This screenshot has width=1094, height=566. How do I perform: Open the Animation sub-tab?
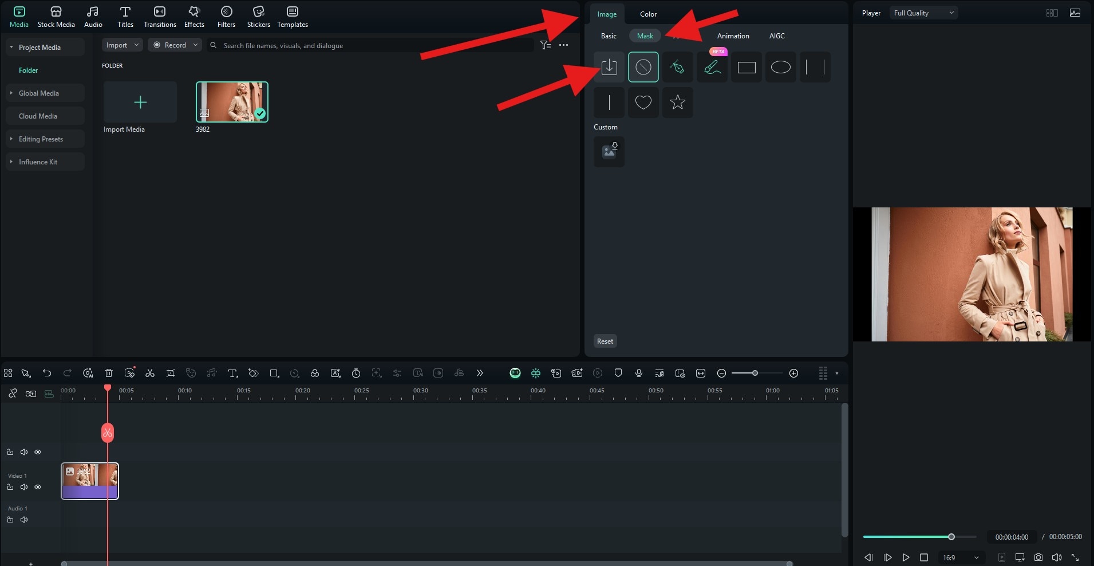tap(733, 36)
